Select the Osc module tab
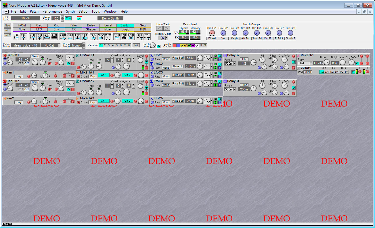 pos(39,26)
